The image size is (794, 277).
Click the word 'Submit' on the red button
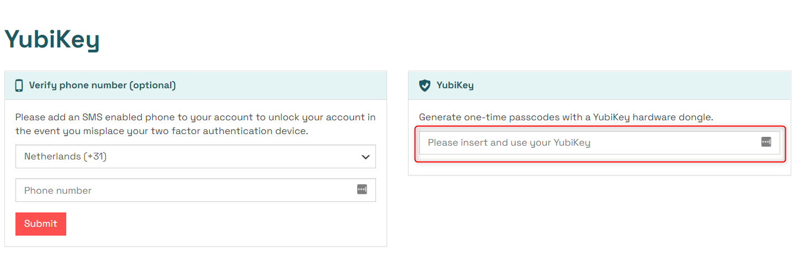point(41,224)
